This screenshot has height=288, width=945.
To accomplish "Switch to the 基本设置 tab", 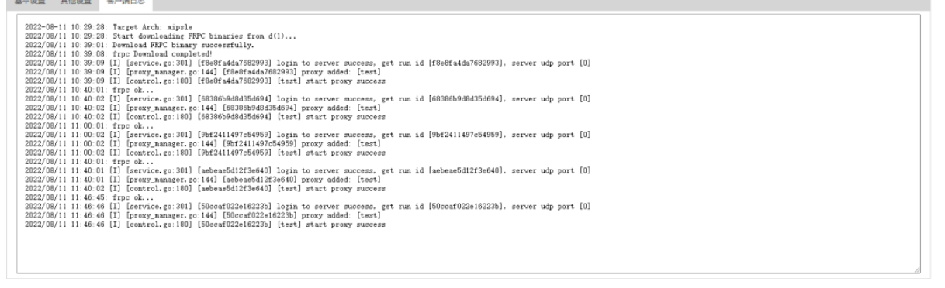I will 28,2.
